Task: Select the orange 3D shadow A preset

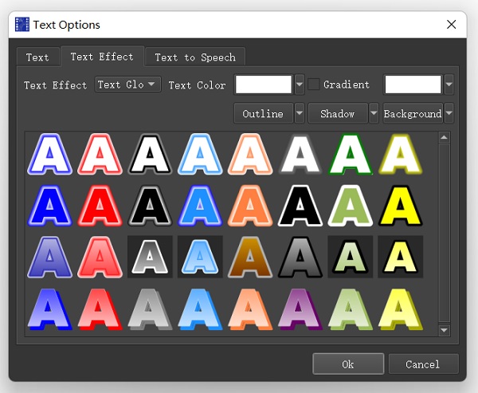Action: coord(250,309)
